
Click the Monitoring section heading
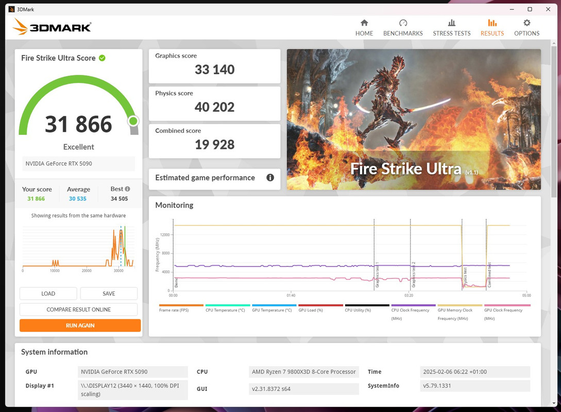(x=174, y=205)
